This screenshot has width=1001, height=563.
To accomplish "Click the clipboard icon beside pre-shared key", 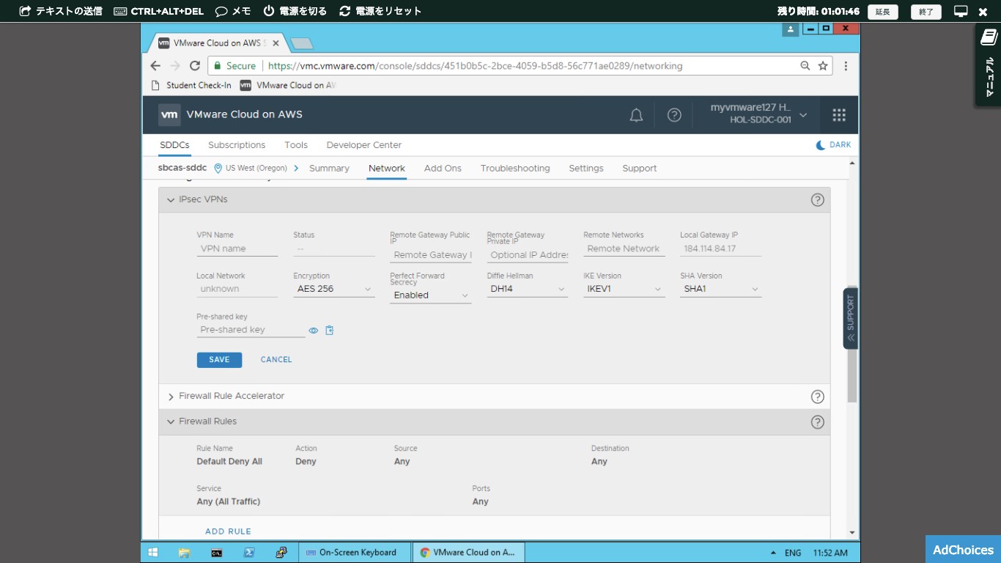I will click(330, 331).
